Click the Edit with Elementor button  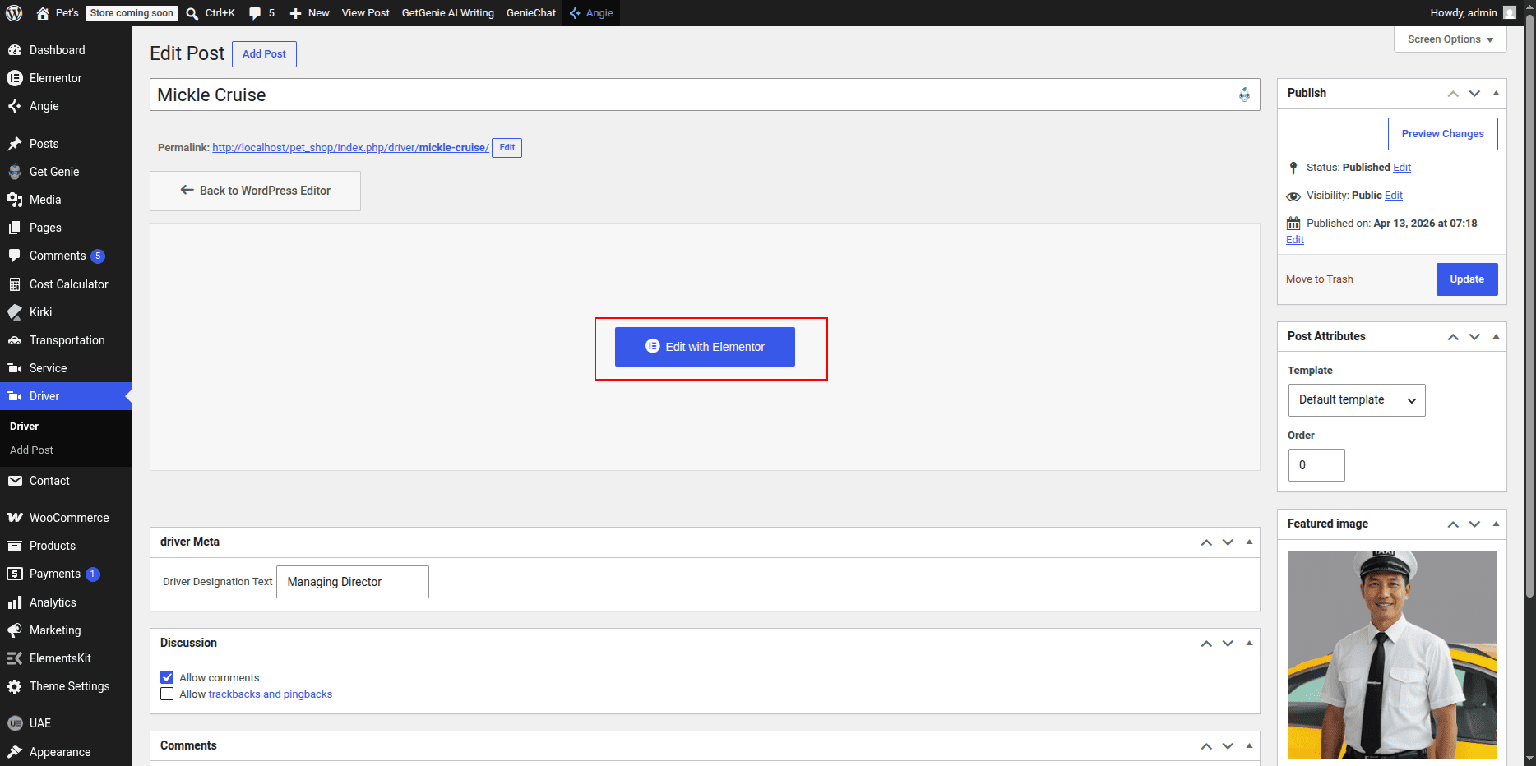pyautogui.click(x=705, y=347)
